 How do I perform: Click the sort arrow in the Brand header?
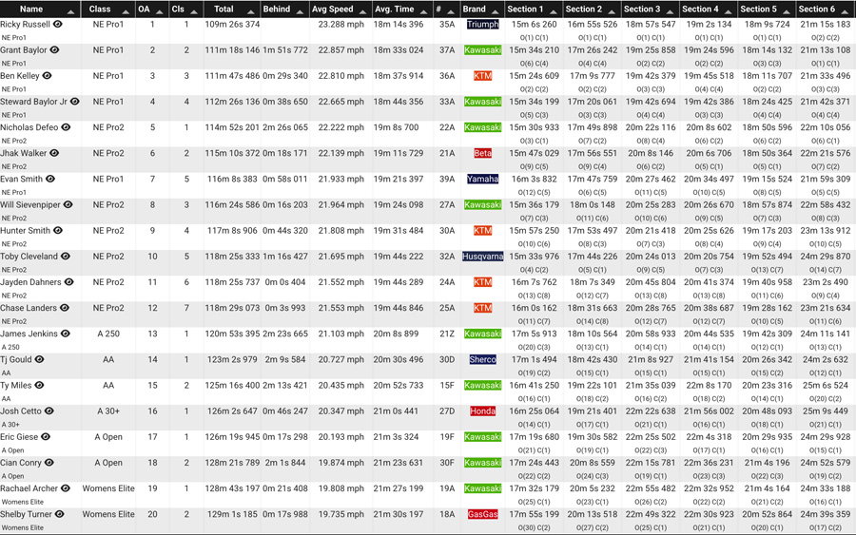tap(496, 10)
